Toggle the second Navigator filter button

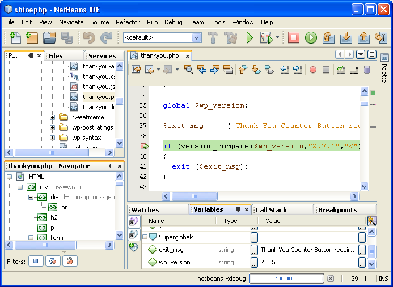pos(53,261)
